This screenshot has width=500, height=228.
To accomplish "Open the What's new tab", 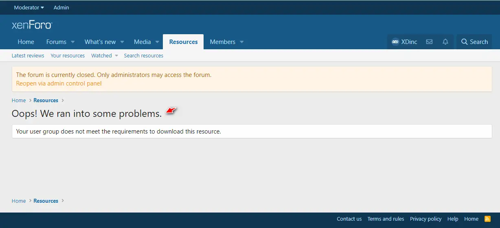I will (100, 42).
